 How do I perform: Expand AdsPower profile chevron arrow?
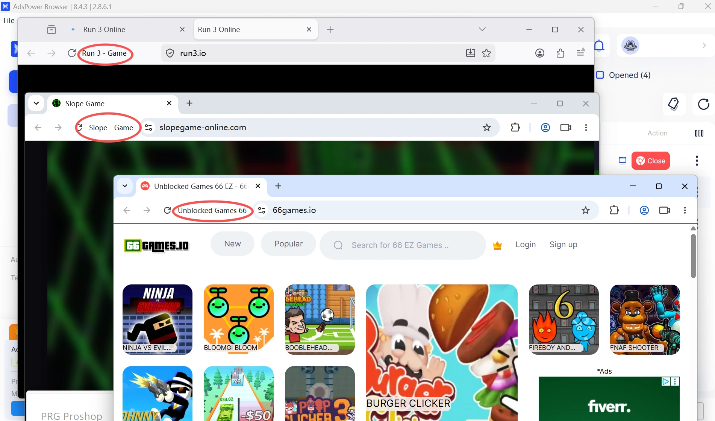pyautogui.click(x=704, y=46)
